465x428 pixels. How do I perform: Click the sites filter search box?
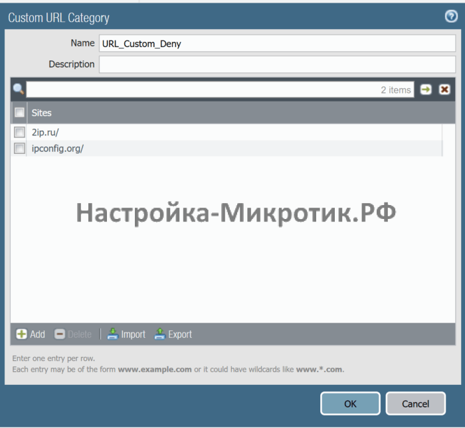pos(220,90)
